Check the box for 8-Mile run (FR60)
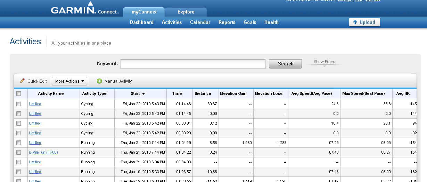The width and height of the screenshot is (427, 182). pyautogui.click(x=19, y=152)
